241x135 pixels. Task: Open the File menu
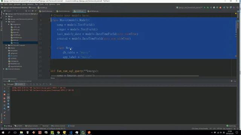point(2,4)
